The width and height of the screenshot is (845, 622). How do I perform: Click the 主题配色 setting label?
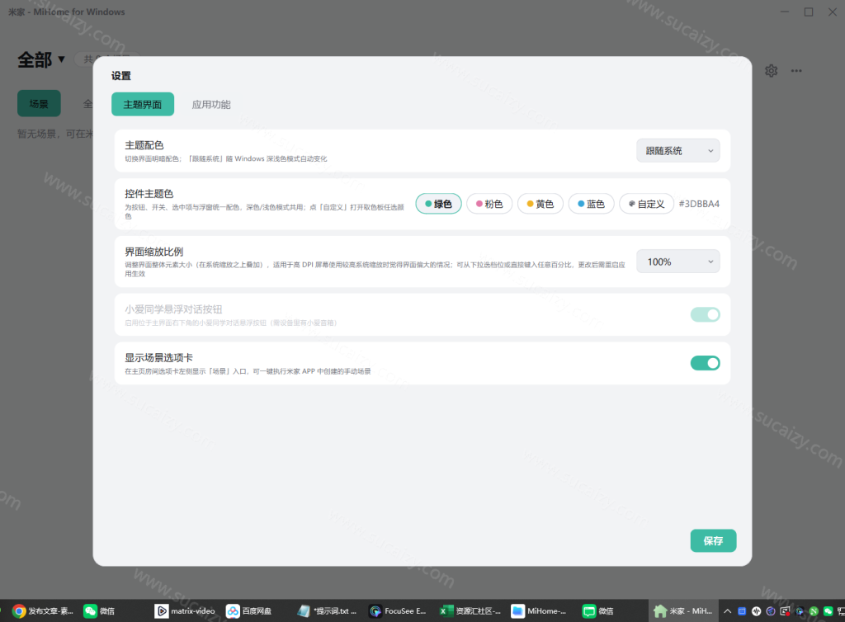144,145
